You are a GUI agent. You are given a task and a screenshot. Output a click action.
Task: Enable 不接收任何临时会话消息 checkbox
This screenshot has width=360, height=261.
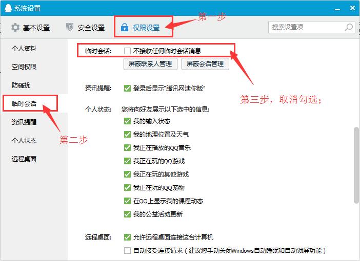pos(127,51)
